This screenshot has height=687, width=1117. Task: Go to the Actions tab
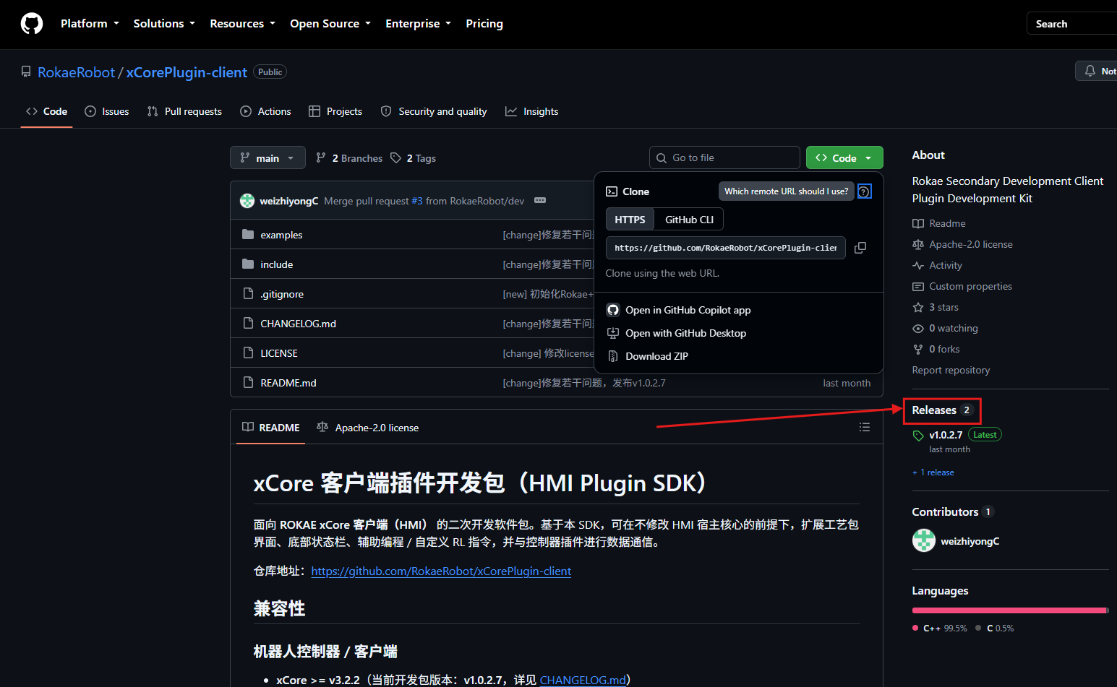(x=265, y=111)
